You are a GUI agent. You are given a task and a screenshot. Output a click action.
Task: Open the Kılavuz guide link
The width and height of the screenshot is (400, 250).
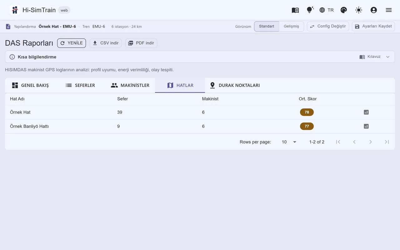tap(370, 57)
